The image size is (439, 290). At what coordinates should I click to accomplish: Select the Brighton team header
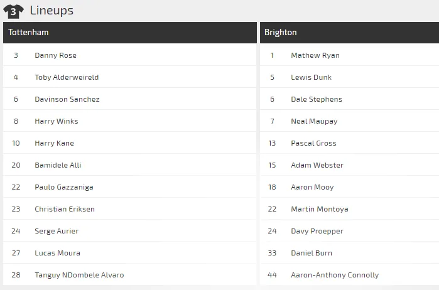coord(281,33)
